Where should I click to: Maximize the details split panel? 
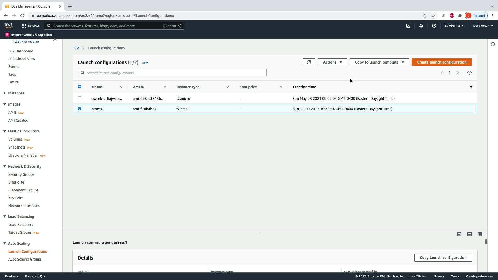coord(480,234)
